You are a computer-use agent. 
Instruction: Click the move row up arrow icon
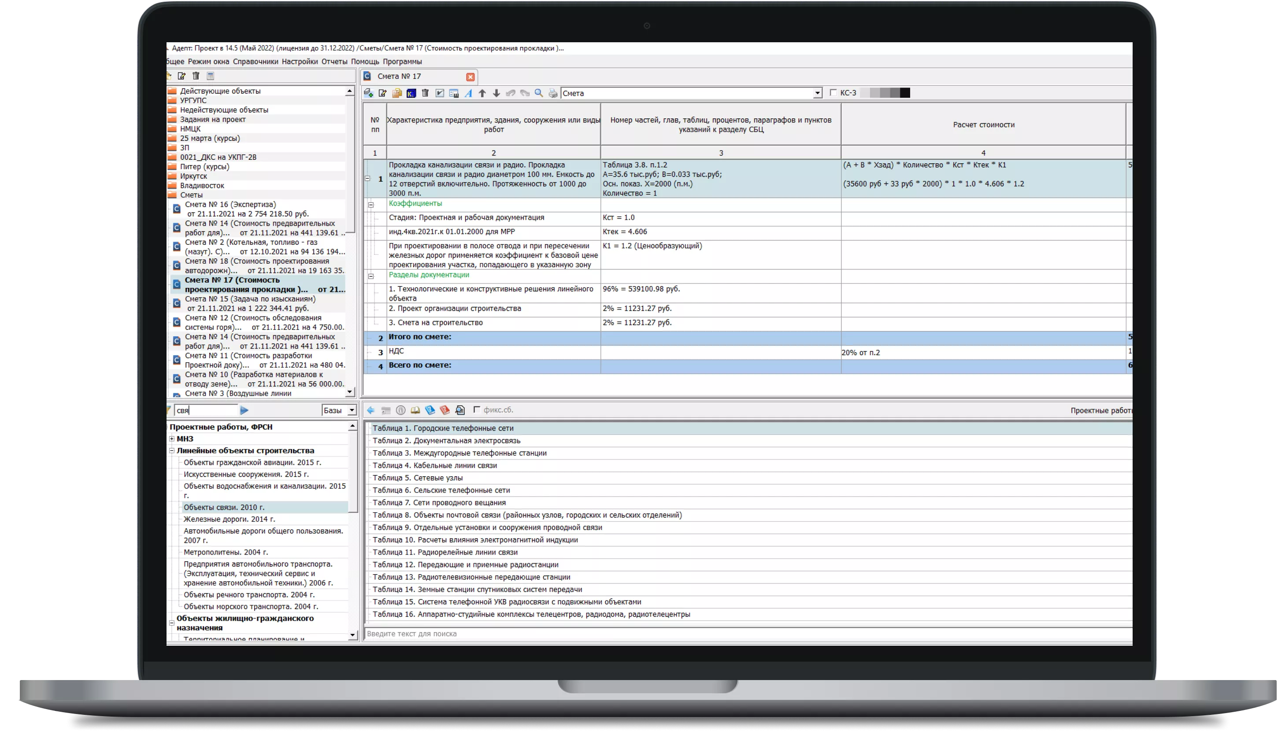482,93
